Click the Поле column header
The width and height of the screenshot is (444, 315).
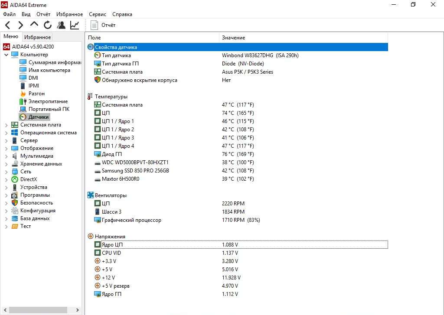coord(152,38)
